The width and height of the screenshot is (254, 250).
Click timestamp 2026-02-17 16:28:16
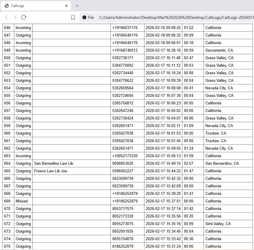(x=163, y=50)
